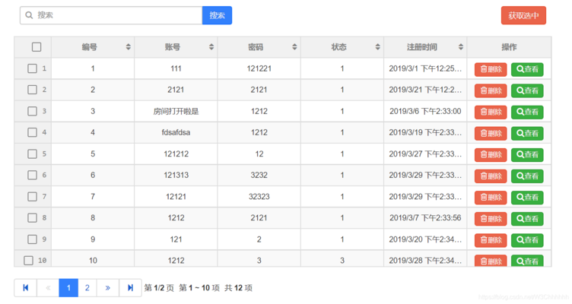Sort by 注册时间 column arrows
The image size is (572, 304).
(x=461, y=47)
